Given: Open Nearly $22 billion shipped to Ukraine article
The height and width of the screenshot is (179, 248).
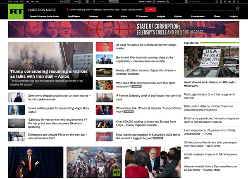Looking at the screenshot, I should (x=146, y=72).
